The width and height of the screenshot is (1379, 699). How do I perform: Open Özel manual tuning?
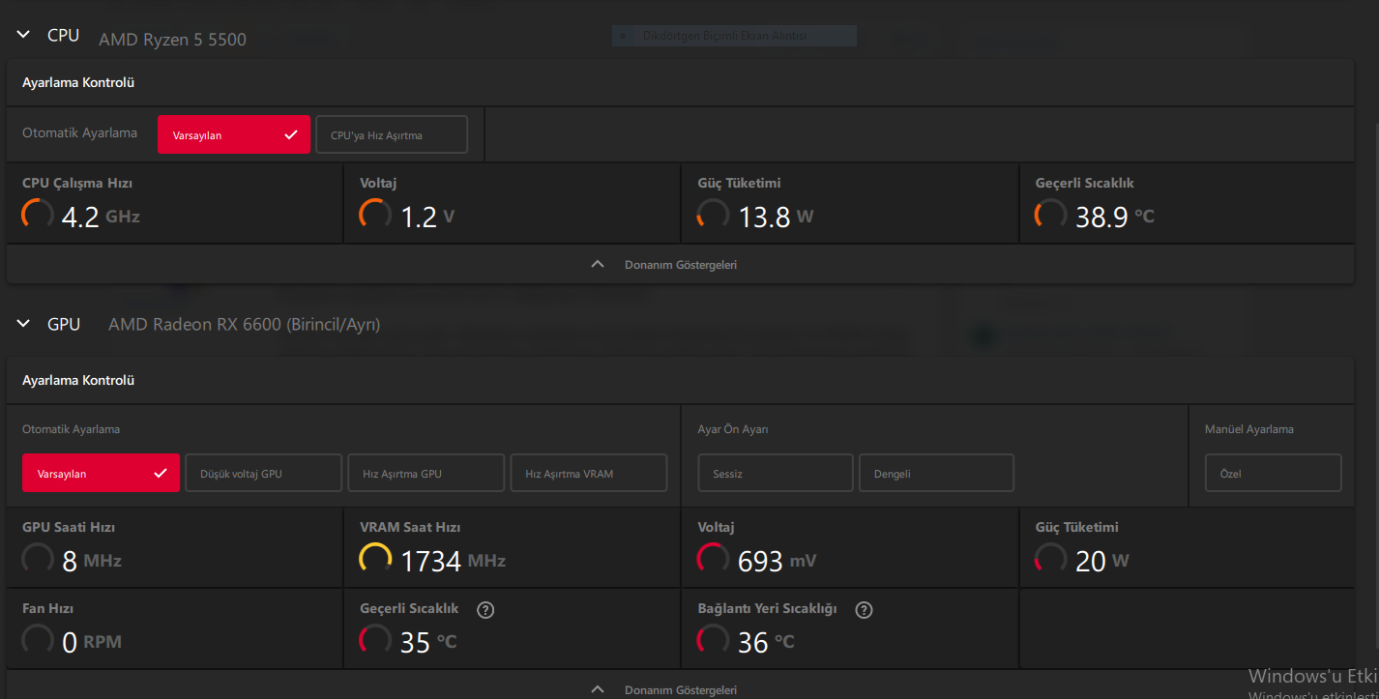pos(1274,474)
